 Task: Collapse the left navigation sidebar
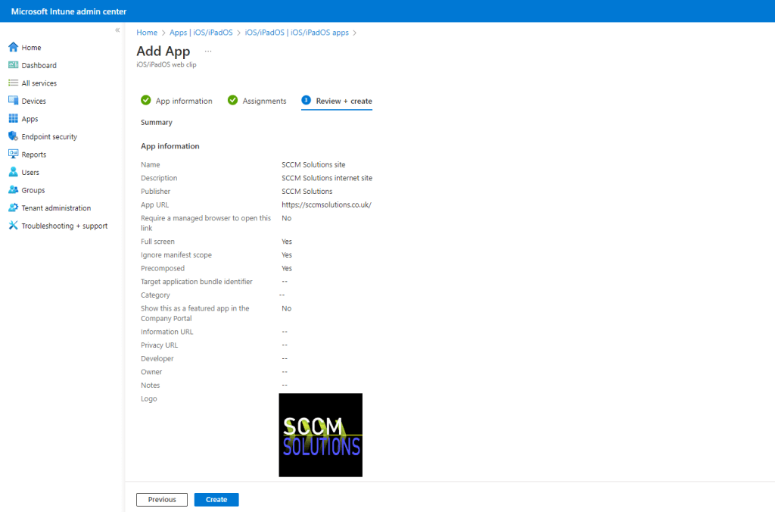coord(117,30)
